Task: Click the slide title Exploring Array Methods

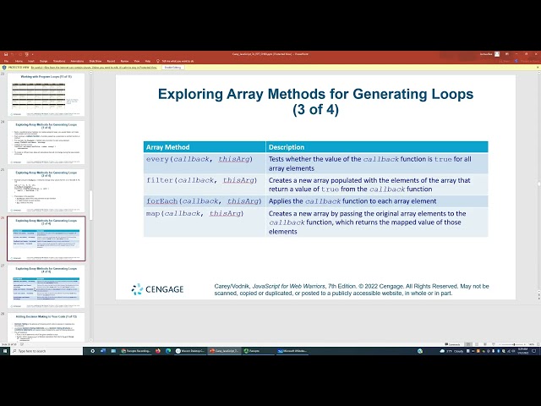Action: click(315, 101)
